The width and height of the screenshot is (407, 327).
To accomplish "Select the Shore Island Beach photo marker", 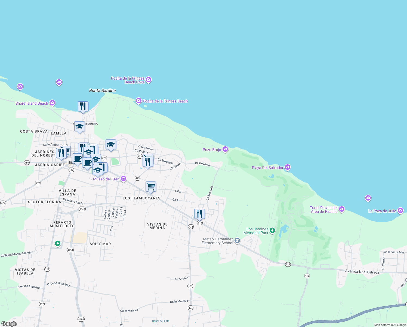I will click(52, 103).
